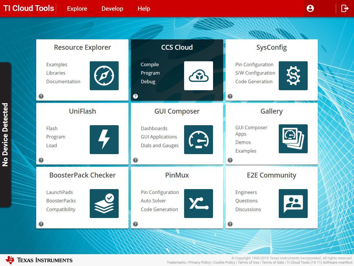Image resolution: width=354 pixels, height=266 pixels.
Task: Click the SysConfig tile heading
Action: point(272,47)
